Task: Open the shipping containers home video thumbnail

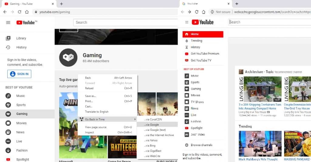Action: coord(260,89)
